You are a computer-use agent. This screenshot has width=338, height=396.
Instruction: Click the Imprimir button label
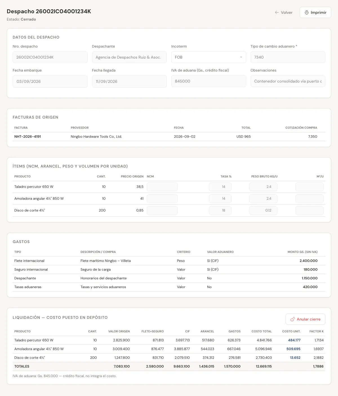[319, 12]
